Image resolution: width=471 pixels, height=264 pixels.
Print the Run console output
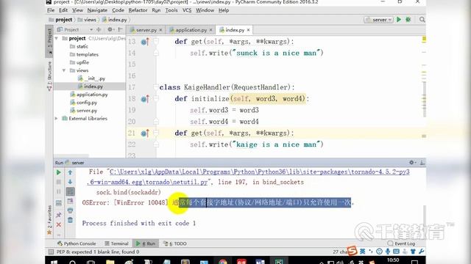point(70,210)
